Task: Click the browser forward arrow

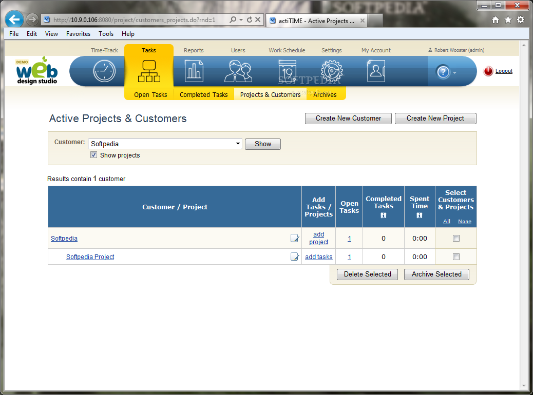Action: pyautogui.click(x=32, y=19)
